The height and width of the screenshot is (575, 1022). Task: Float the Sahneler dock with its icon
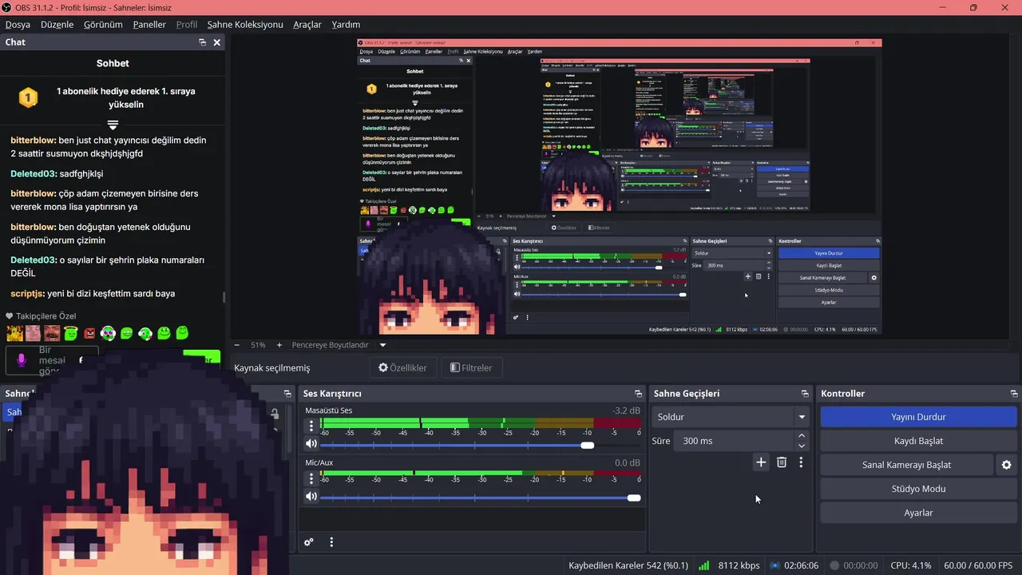click(287, 394)
